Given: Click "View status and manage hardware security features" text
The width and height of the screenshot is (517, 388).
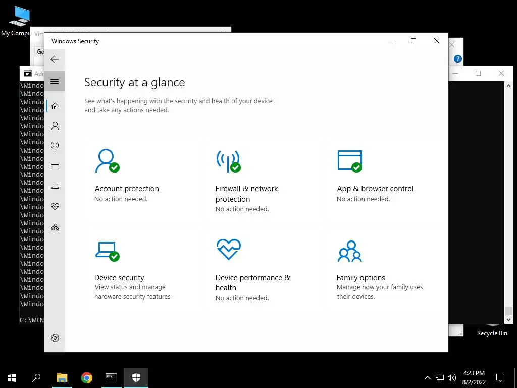Looking at the screenshot, I should pyautogui.click(x=132, y=292).
